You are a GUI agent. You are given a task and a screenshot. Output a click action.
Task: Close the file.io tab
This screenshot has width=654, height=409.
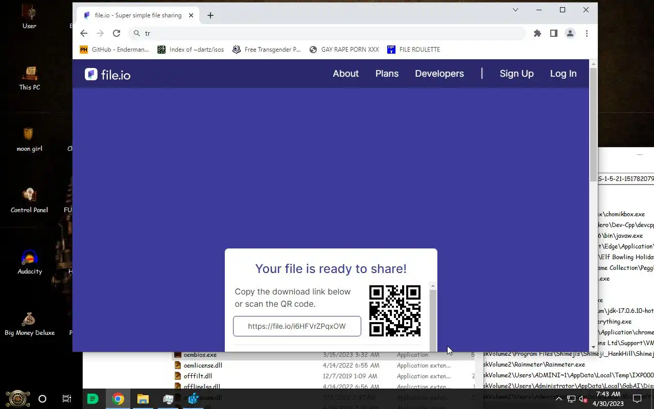pos(191,15)
